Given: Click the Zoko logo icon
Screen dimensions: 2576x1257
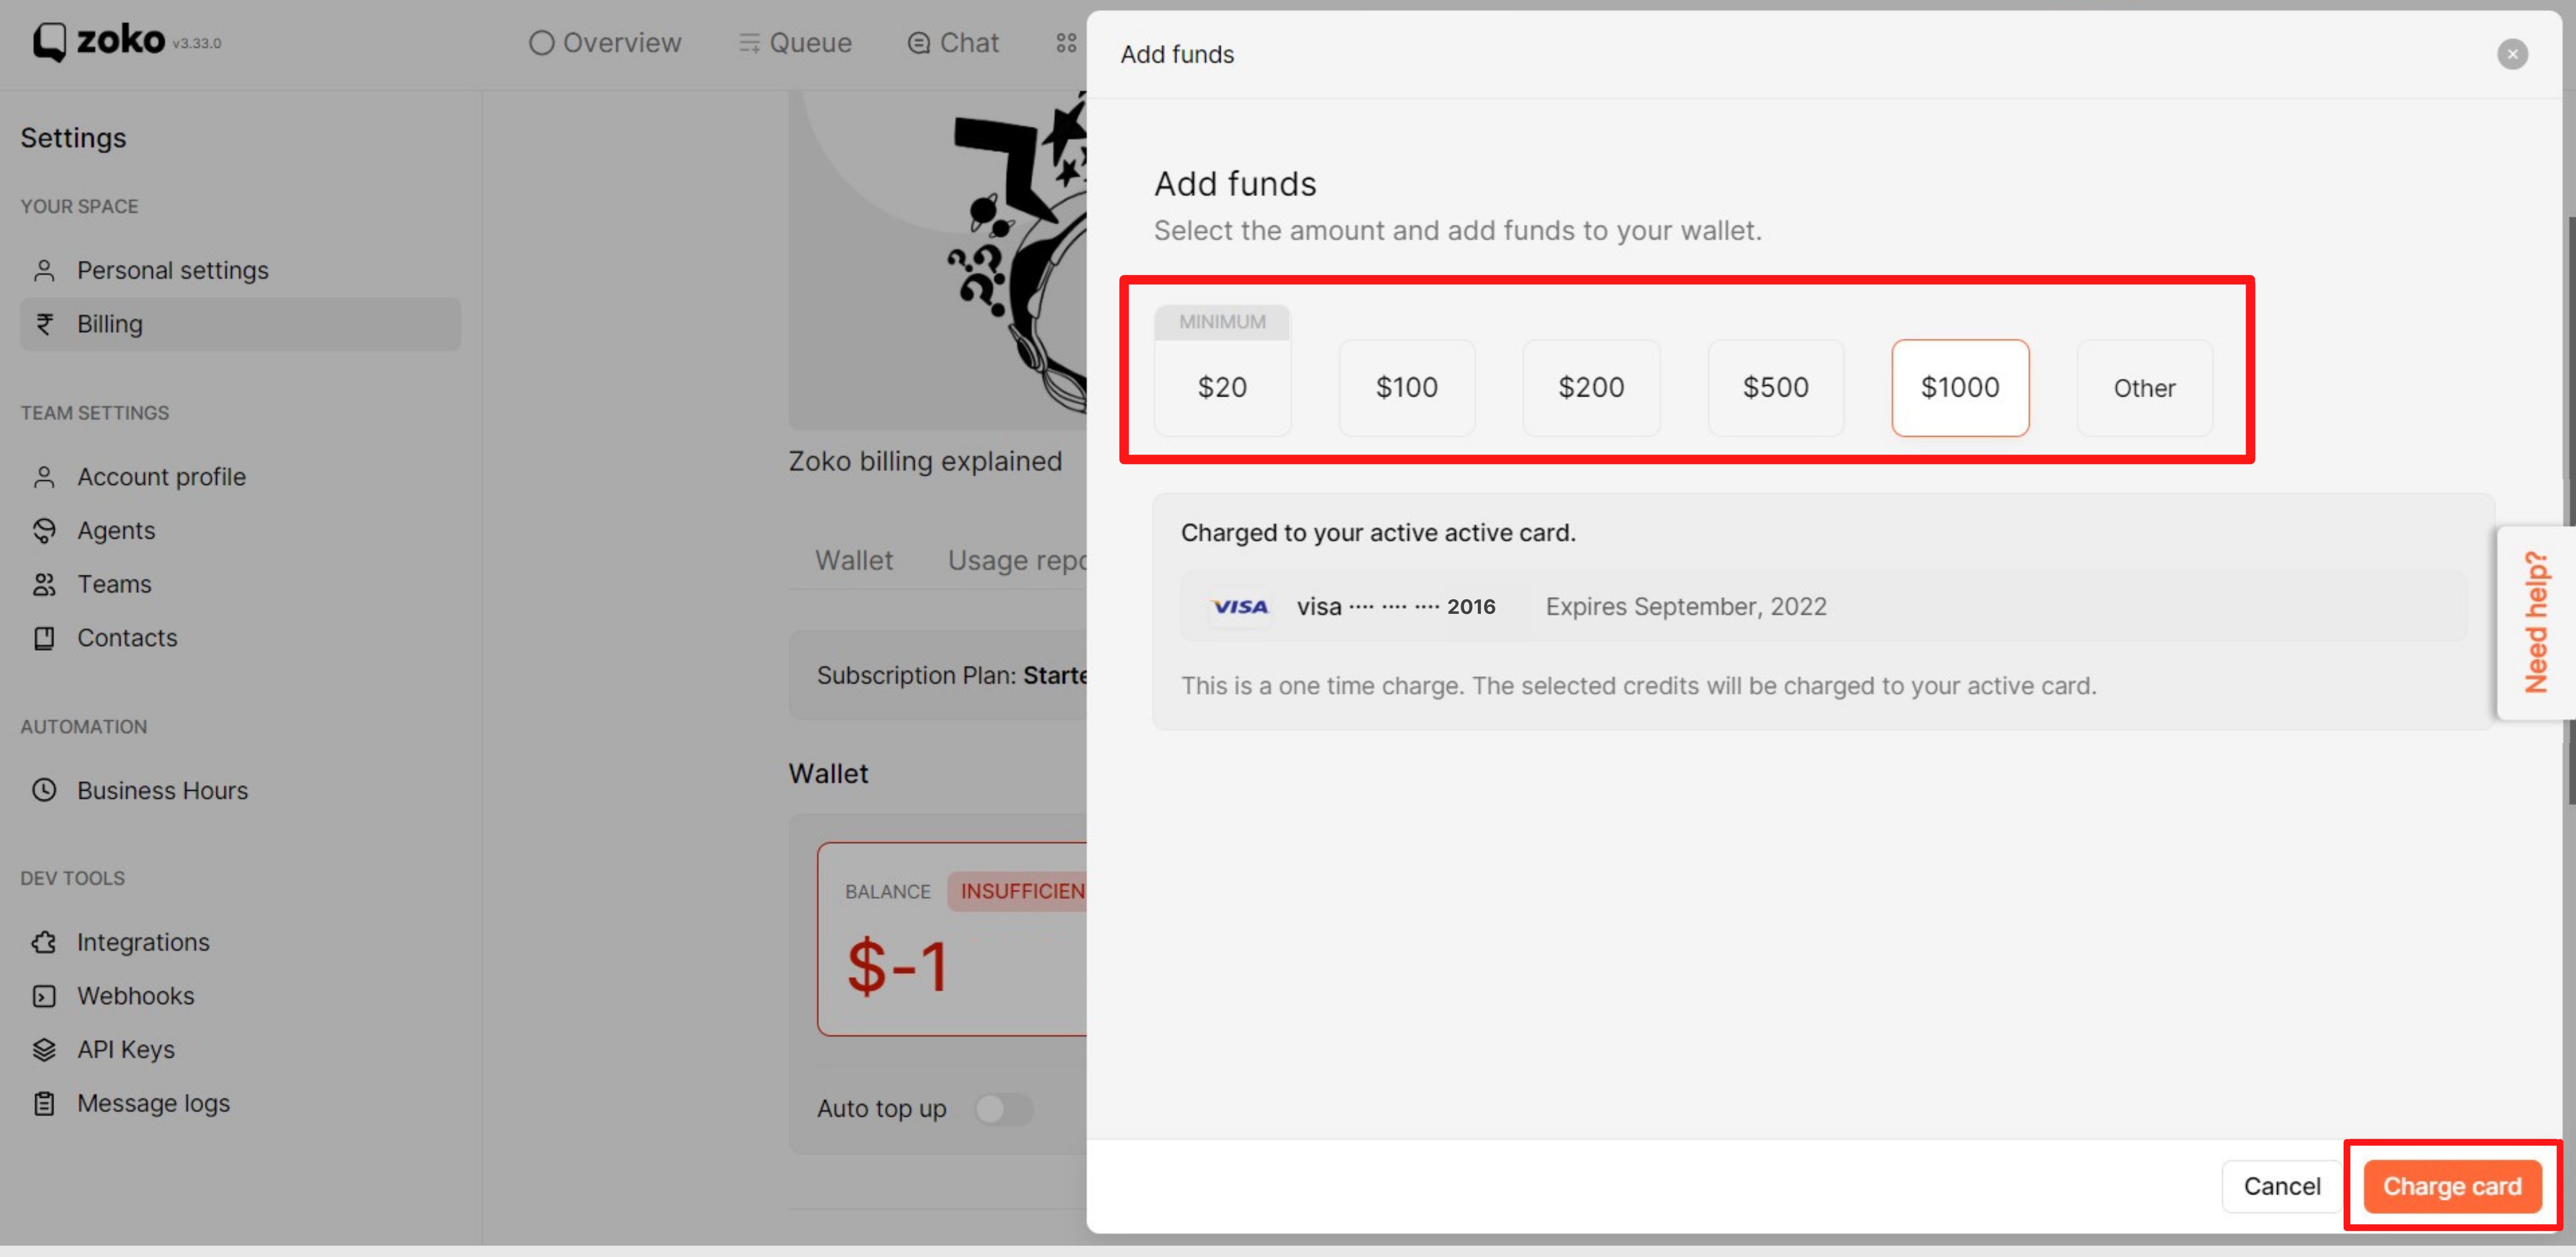Looking at the screenshot, I should pyautogui.click(x=49, y=42).
